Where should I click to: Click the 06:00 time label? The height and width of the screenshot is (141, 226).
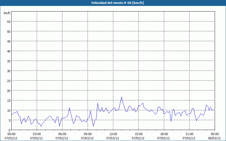(62, 134)
